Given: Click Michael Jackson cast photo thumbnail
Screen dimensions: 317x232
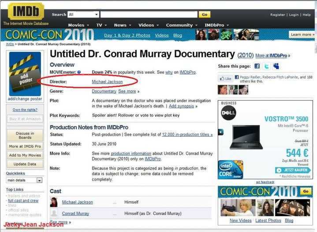Looking at the screenshot, I should (x=54, y=202).
